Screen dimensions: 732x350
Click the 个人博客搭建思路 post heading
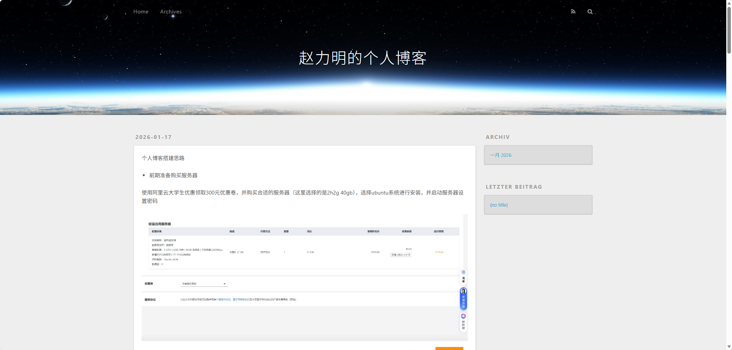point(163,158)
